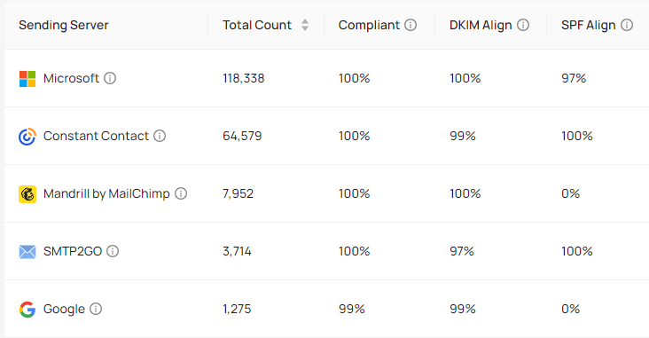Click the info icon beside Constant Contact
The height and width of the screenshot is (338, 649).
click(x=160, y=136)
